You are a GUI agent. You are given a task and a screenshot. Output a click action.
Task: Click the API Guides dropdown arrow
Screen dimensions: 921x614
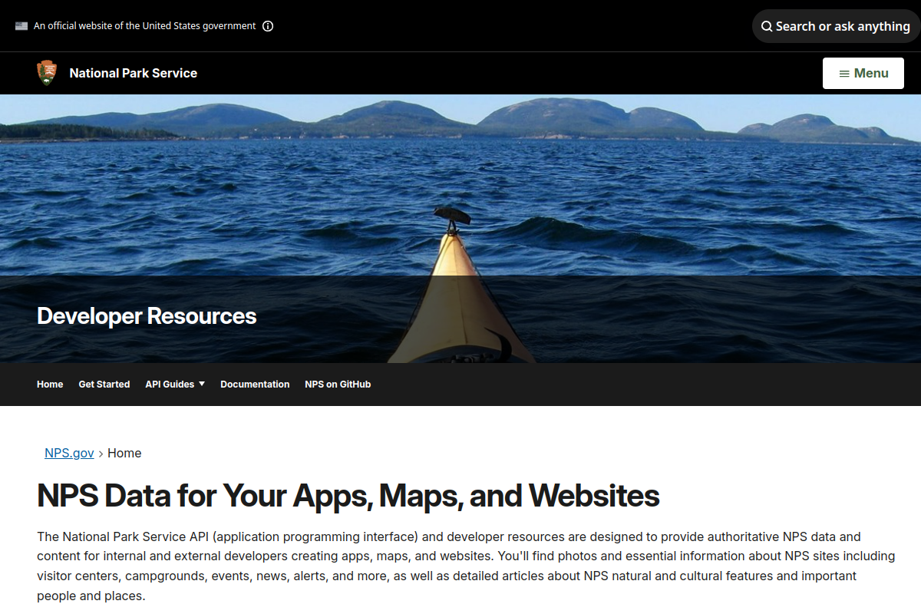click(202, 384)
